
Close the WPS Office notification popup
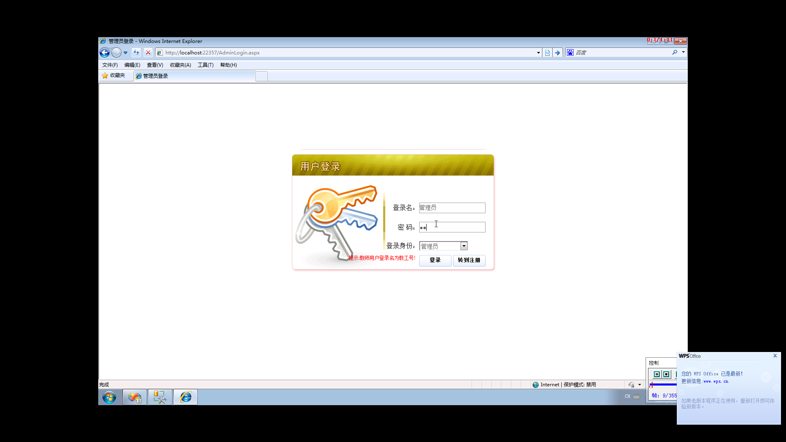pos(775,356)
